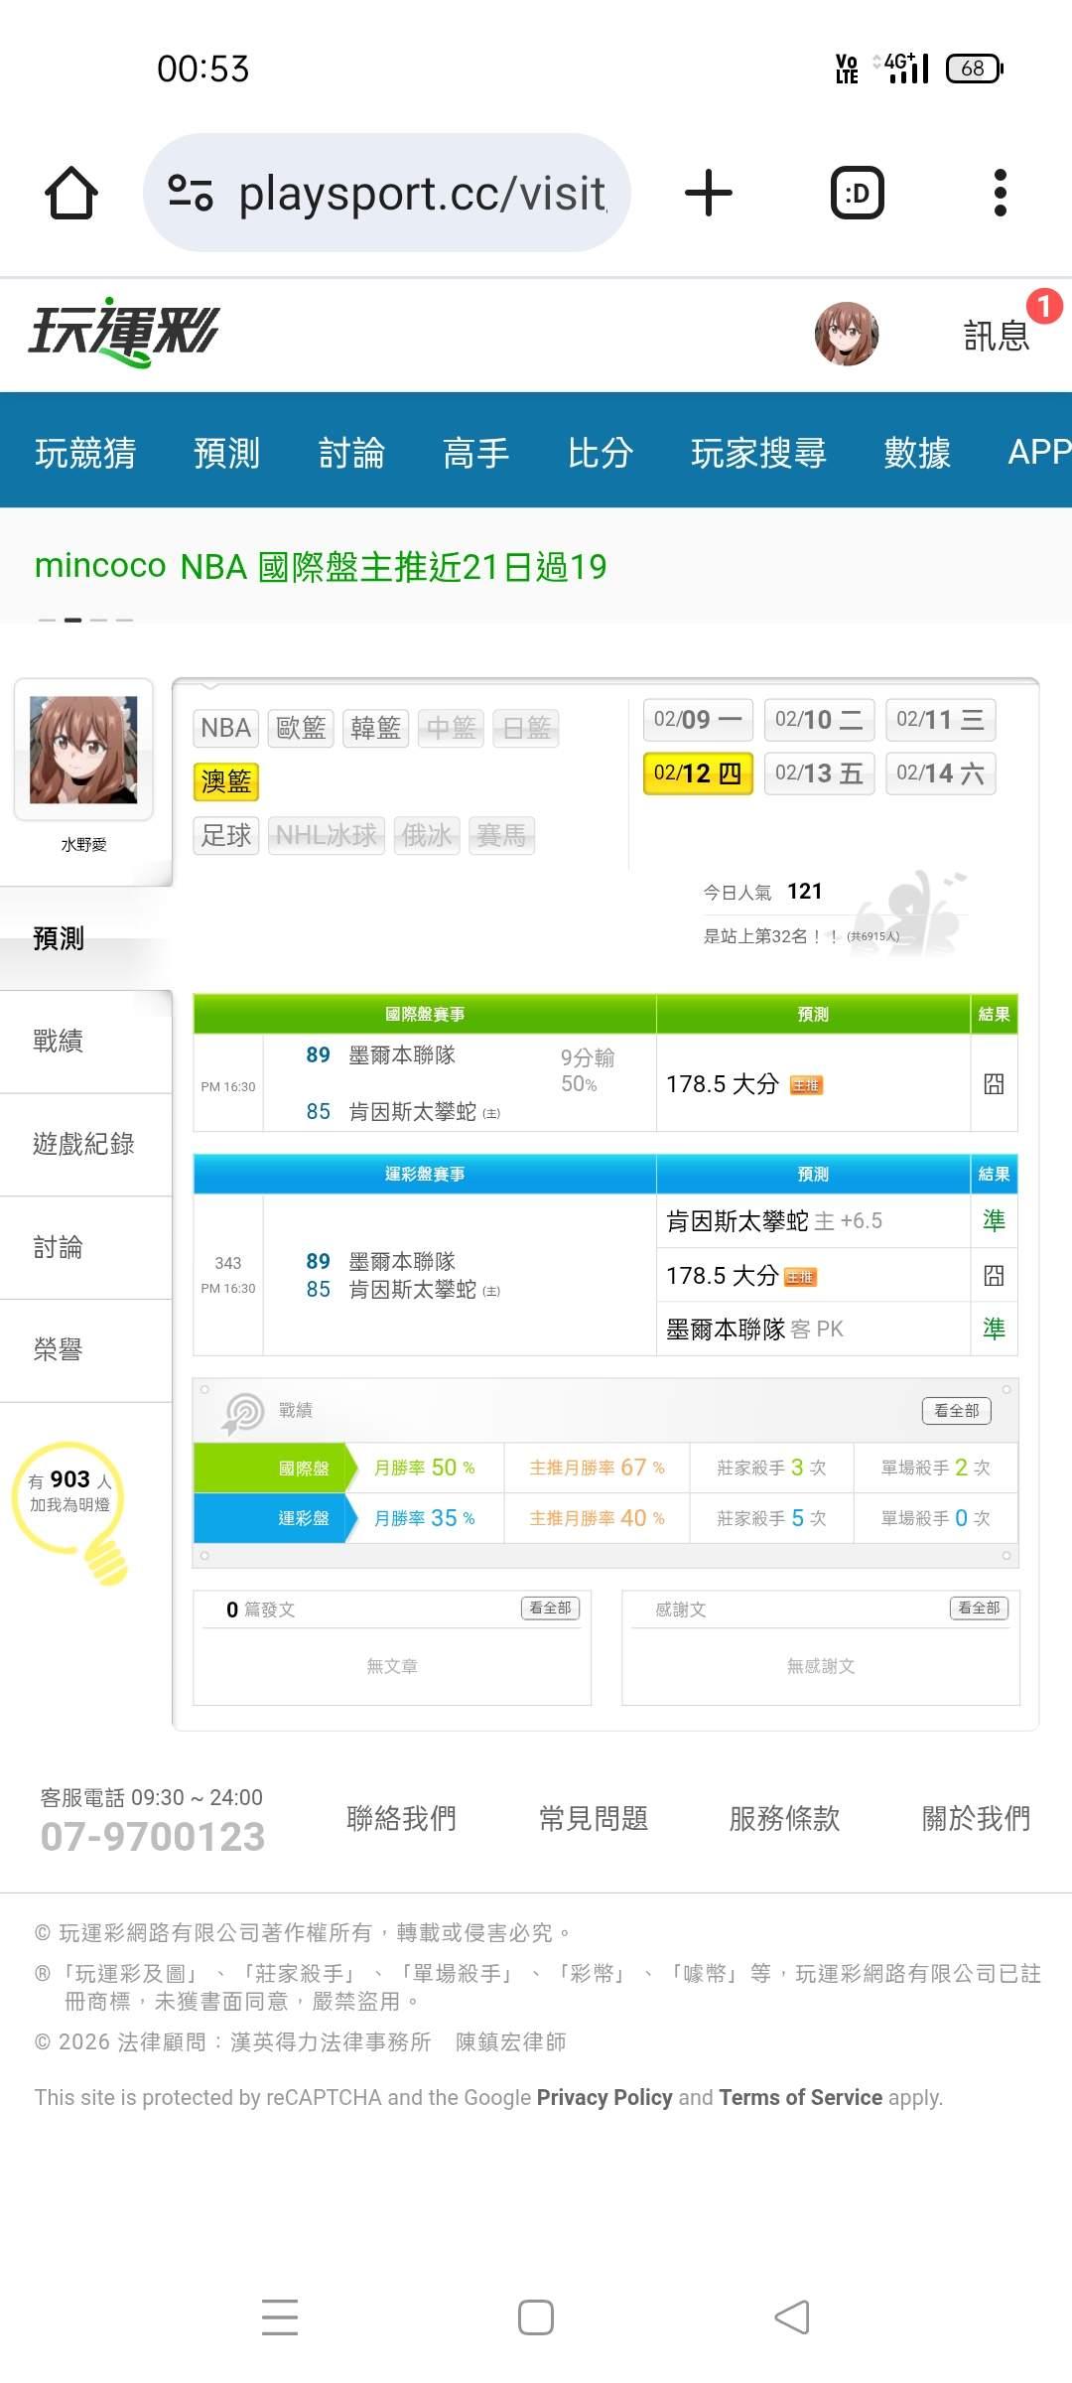
Task: Open 數據 nav menu
Action: point(917,453)
